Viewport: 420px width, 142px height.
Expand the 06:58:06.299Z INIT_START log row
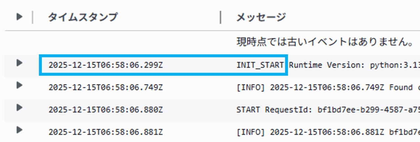[x=19, y=62]
